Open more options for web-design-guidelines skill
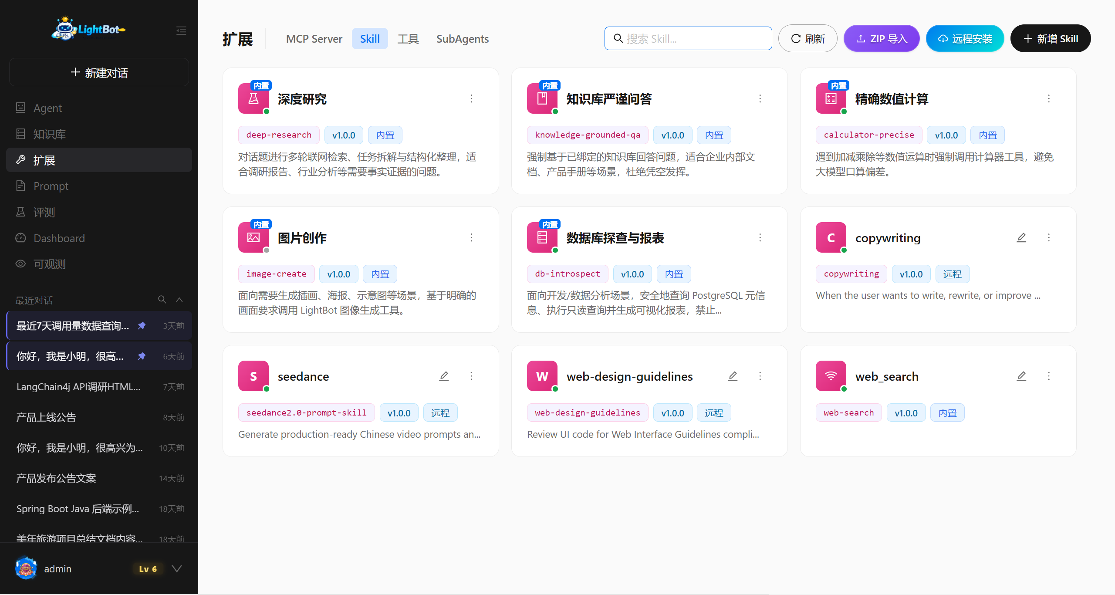The height and width of the screenshot is (595, 1115). [760, 376]
